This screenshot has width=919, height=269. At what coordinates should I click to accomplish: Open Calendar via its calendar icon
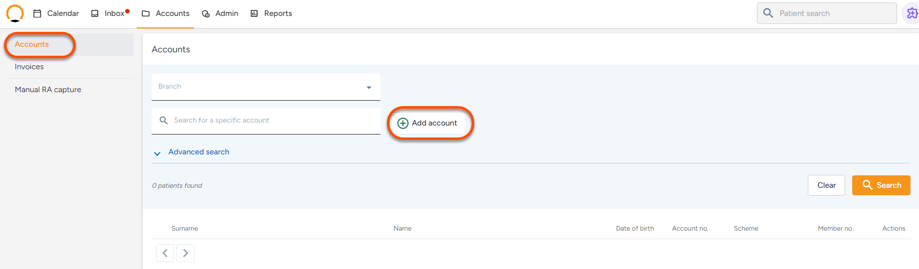37,13
